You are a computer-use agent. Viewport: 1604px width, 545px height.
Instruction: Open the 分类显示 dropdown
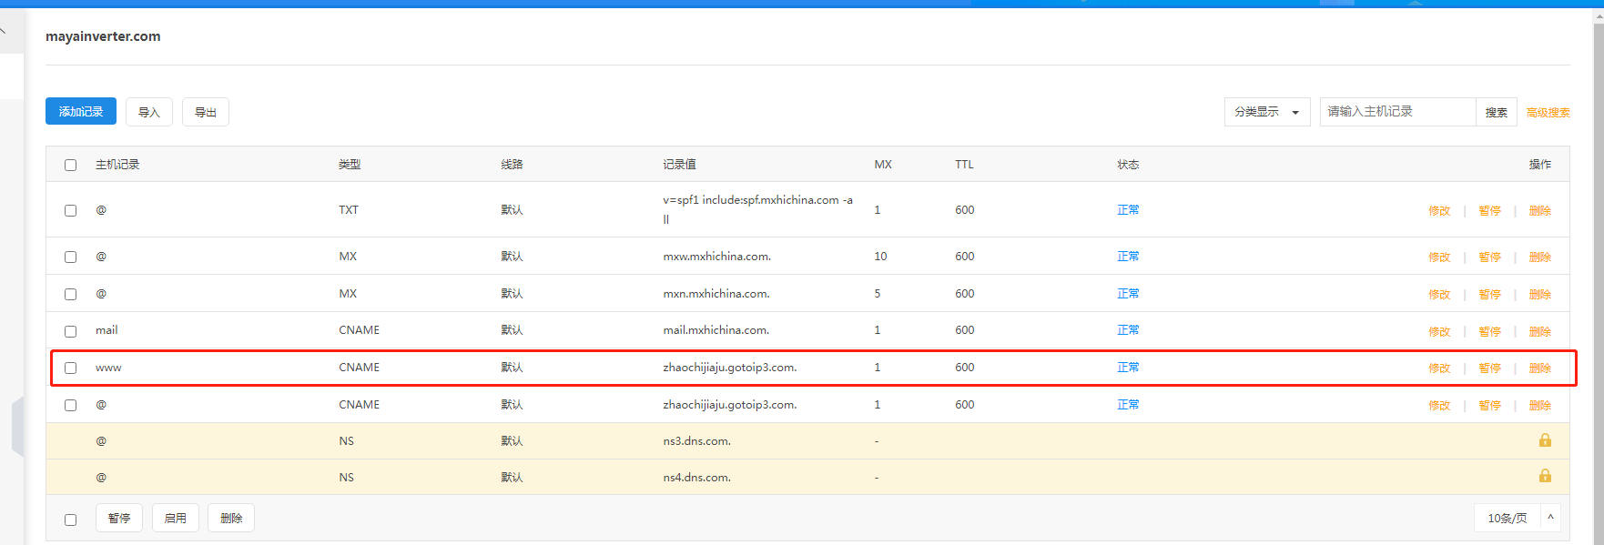click(x=1266, y=112)
